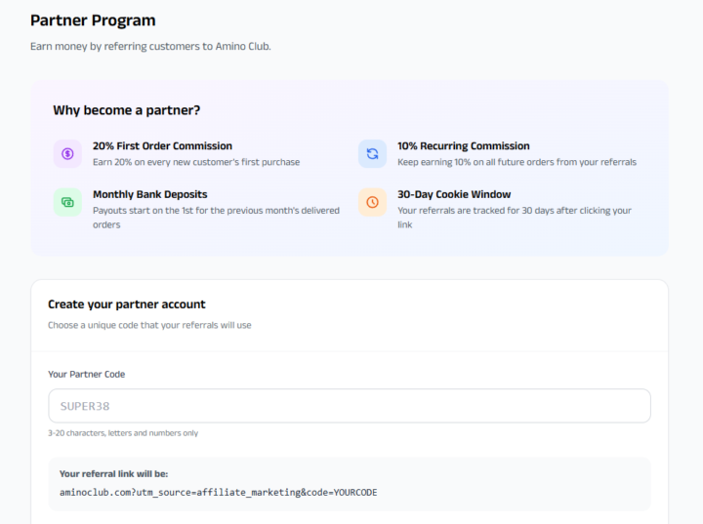This screenshot has height=524, width=703.
Task: Focus the Your Partner Code input field
Action: pyautogui.click(x=350, y=406)
